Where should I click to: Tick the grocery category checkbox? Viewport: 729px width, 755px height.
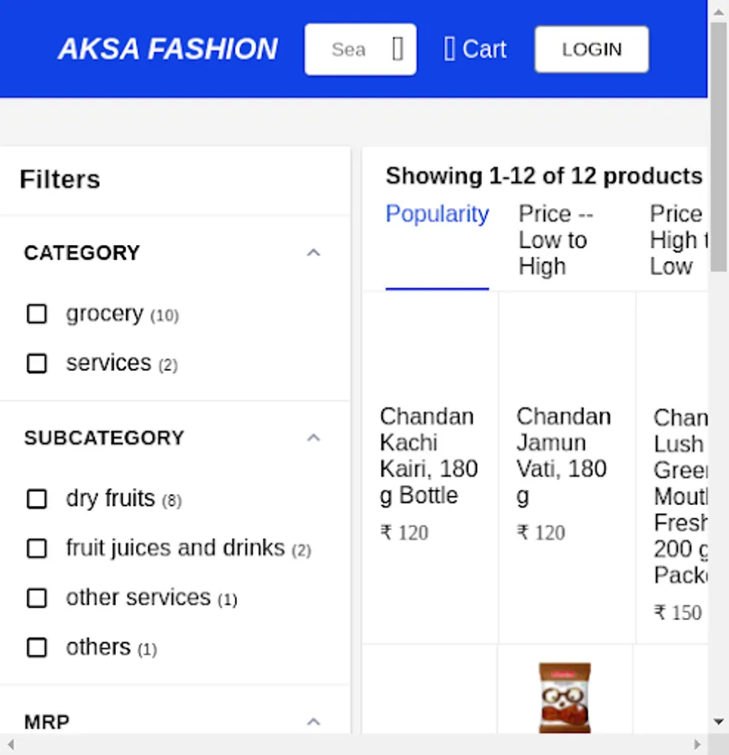coord(37,314)
